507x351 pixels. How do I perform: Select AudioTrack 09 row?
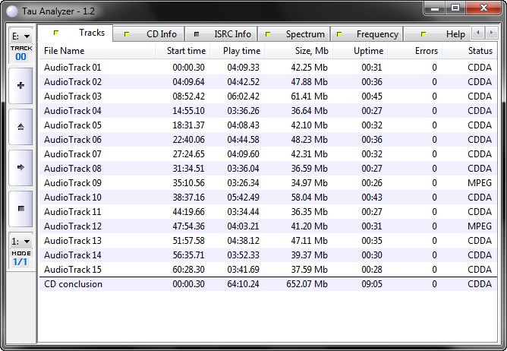pos(268,183)
